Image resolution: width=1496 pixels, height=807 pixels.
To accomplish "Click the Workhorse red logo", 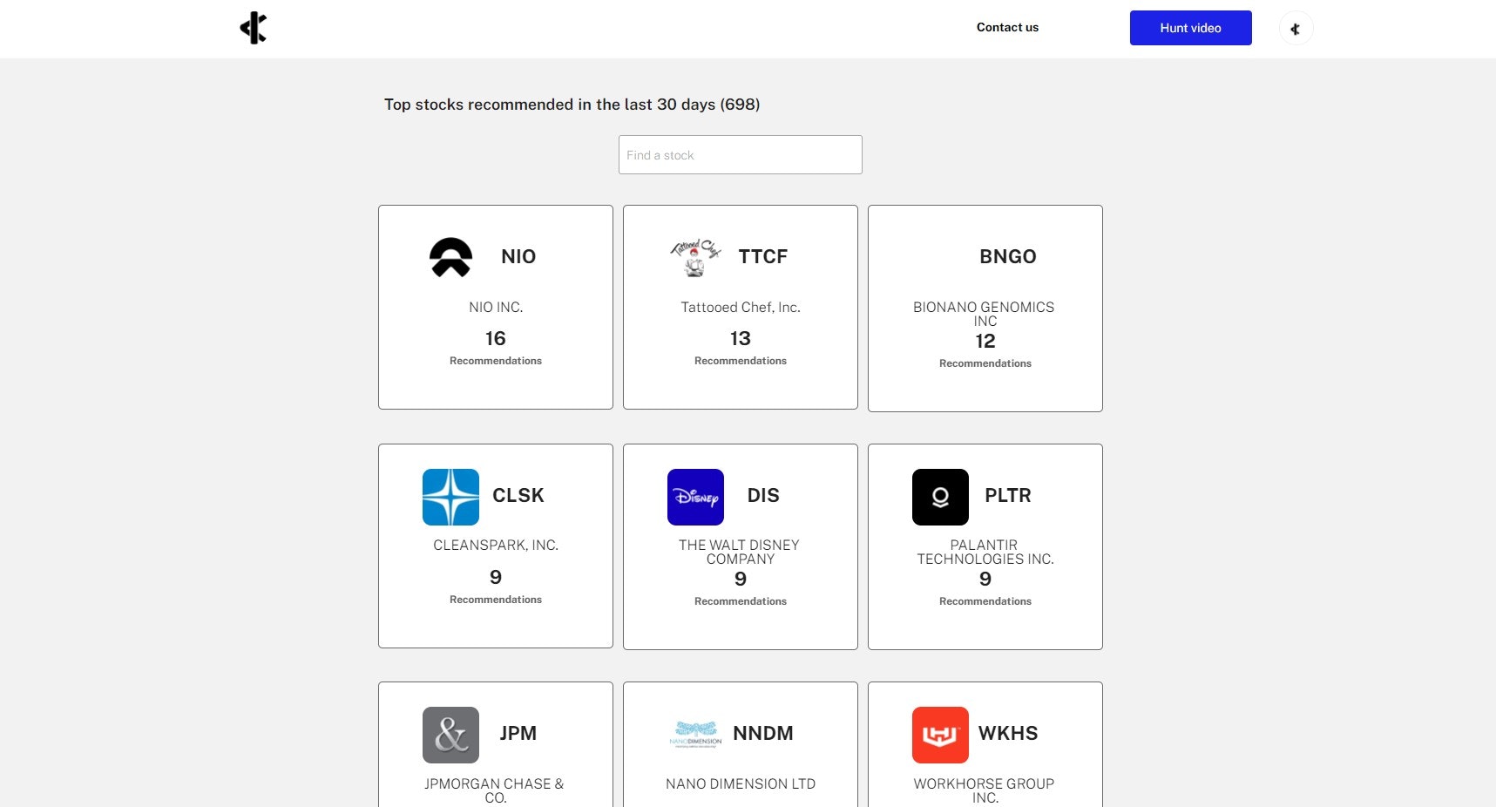I will point(940,735).
